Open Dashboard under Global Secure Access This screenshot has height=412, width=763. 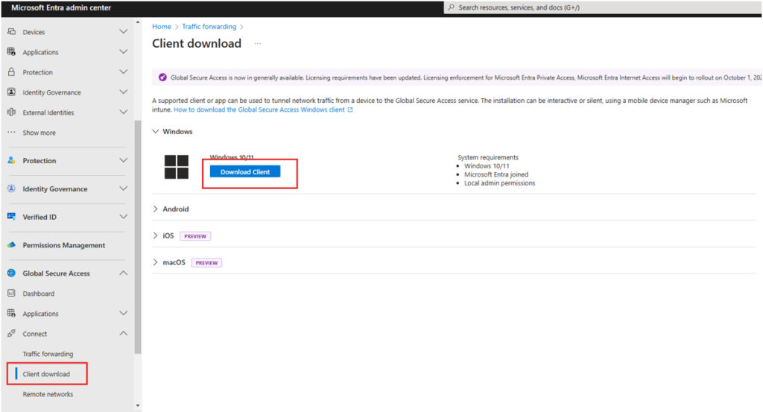[39, 294]
